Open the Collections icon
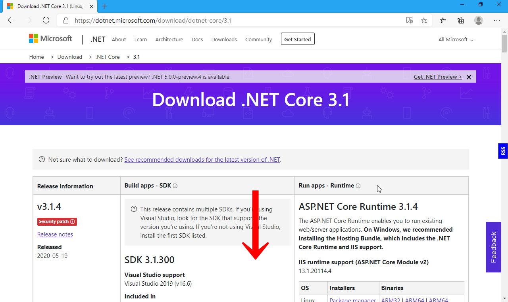This screenshot has height=302, width=508. [461, 20]
